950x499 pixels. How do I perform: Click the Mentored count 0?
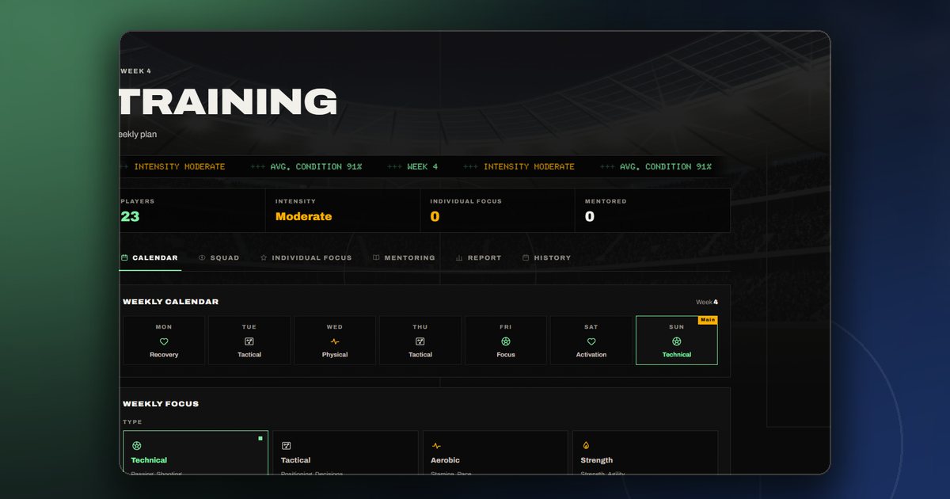(x=590, y=216)
